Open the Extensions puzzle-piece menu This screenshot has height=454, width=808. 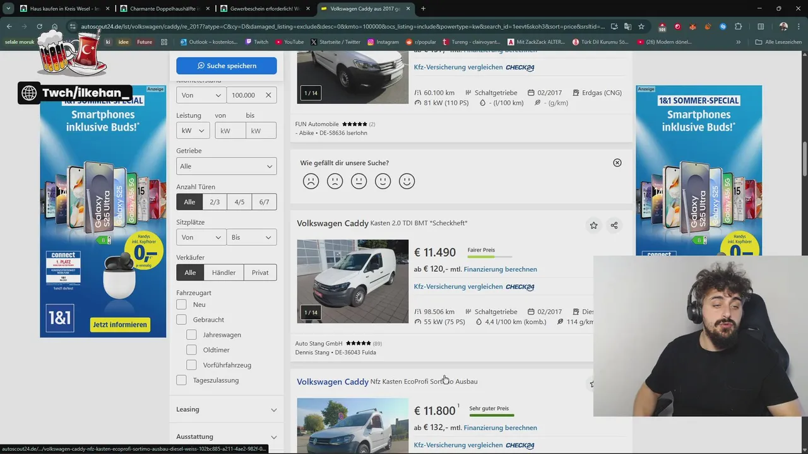point(738,26)
